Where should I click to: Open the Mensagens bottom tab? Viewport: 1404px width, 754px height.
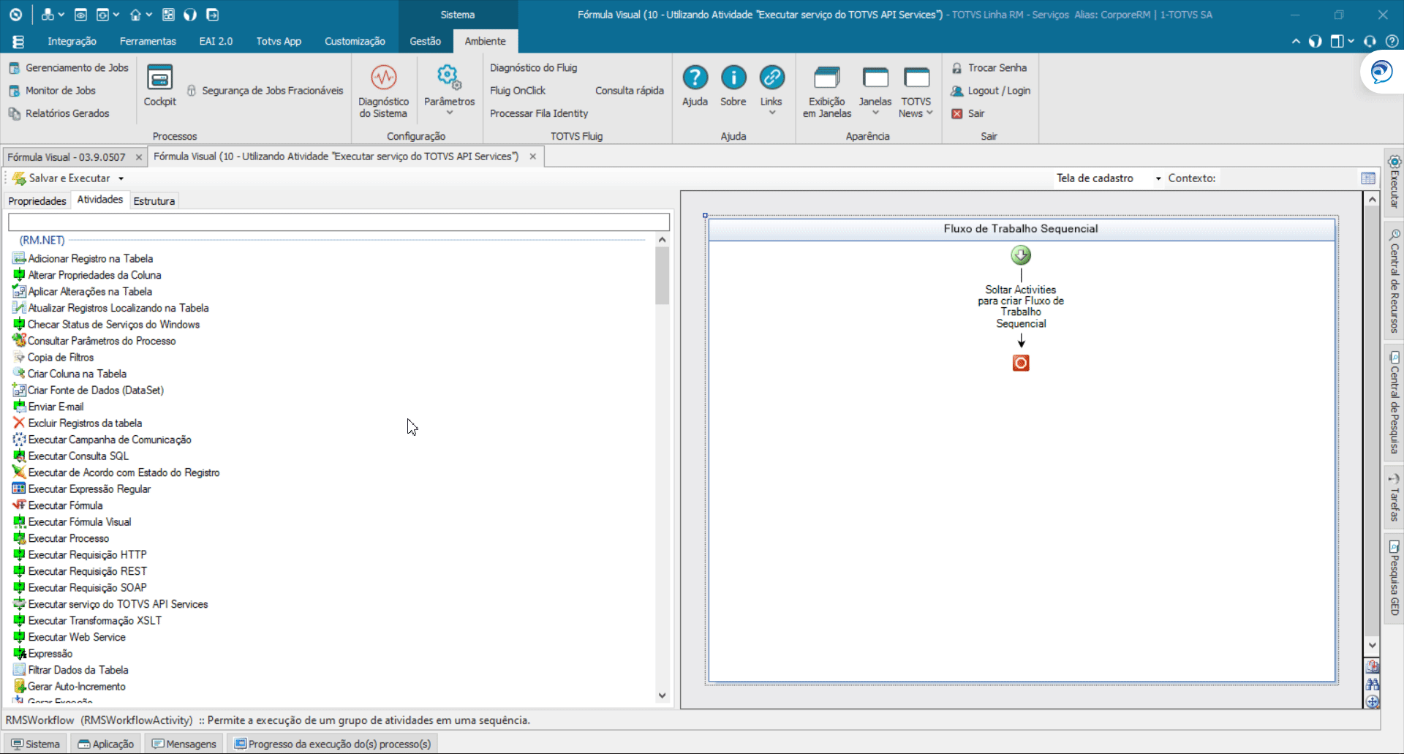[184, 744]
